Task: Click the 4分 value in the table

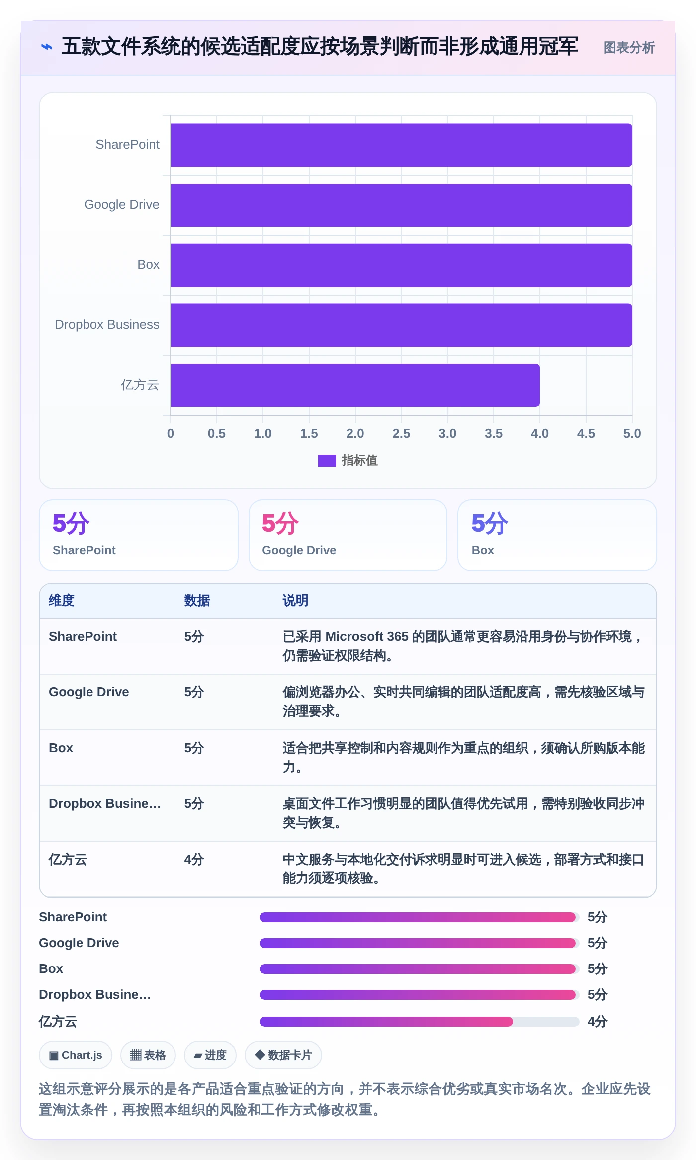Action: [194, 859]
